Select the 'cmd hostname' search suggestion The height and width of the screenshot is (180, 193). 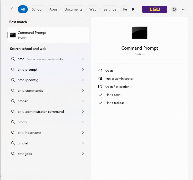point(48,133)
